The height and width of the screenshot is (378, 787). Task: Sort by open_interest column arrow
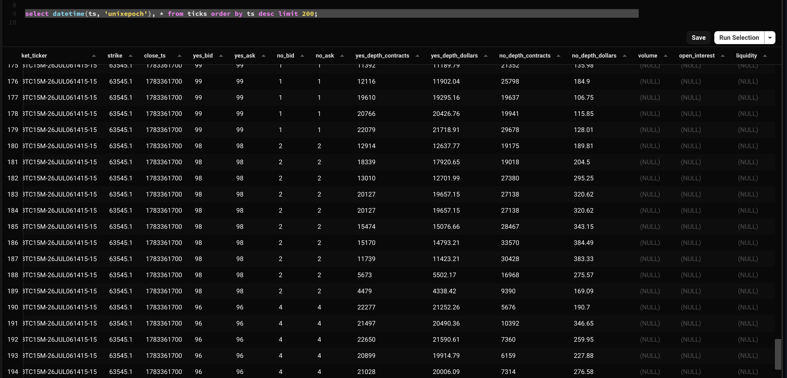coord(722,56)
